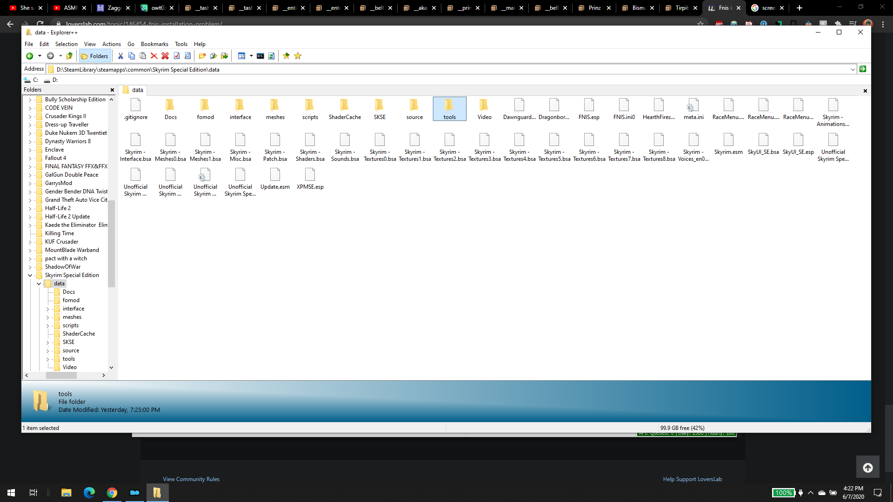Select the scripts folder in file view
893x502 pixels.
pos(310,110)
